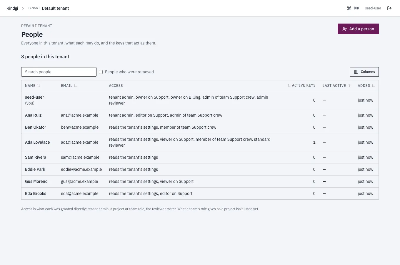Image resolution: width=400 pixels, height=265 pixels.
Task: Click Ben Okafor's access description
Action: tap(163, 127)
